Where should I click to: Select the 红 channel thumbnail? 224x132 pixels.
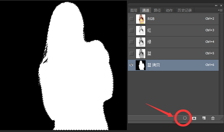[x=141, y=31]
